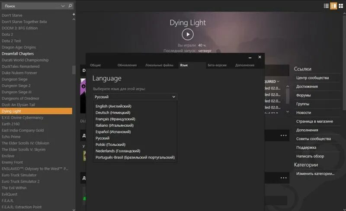Open upper ellipsis menu in game page

pos(283,135)
